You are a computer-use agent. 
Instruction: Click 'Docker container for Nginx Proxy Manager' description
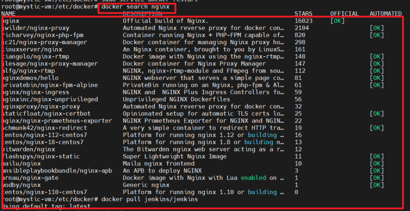(194, 64)
